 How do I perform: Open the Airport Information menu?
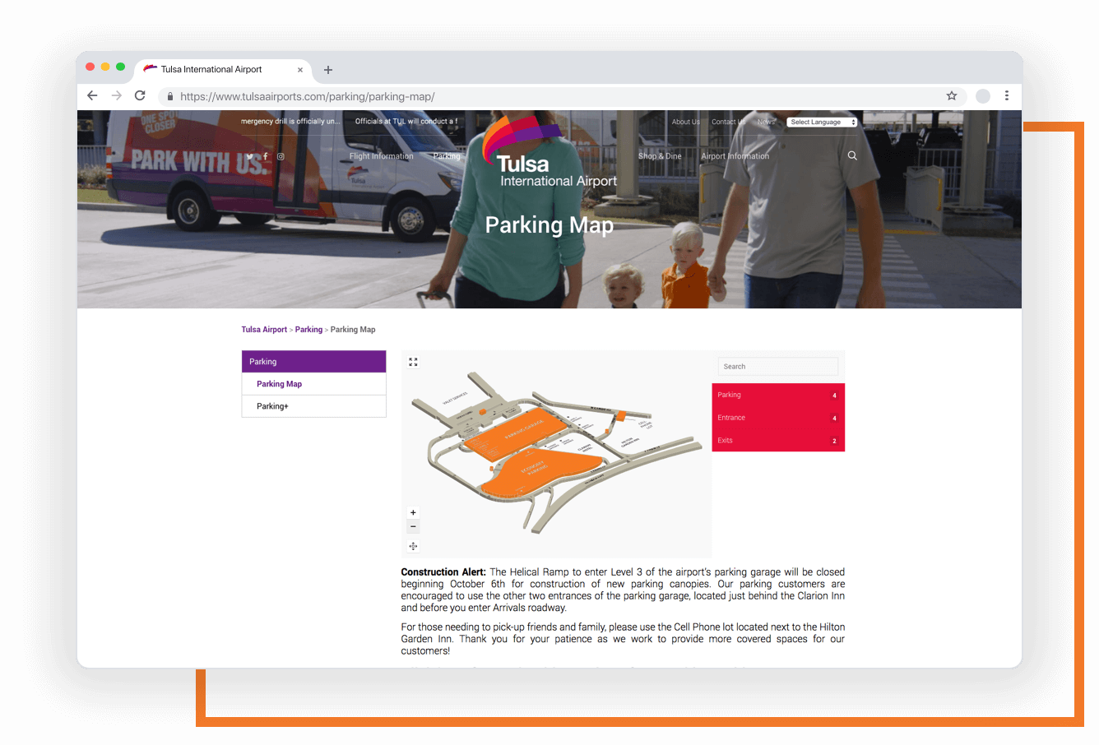tap(735, 156)
